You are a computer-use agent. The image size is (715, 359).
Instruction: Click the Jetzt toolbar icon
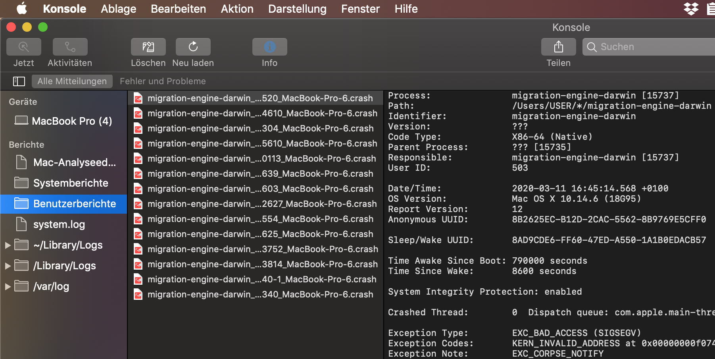click(x=23, y=46)
